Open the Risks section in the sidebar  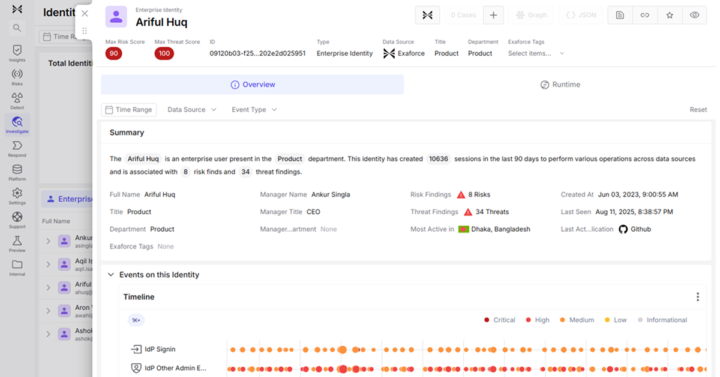click(17, 77)
